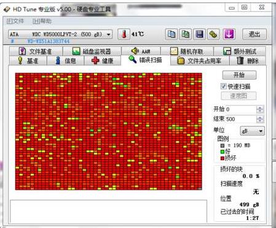This screenshot has width=276, height=228.
Task: Adjust the 开始 value spinner
Action: tap(260, 109)
